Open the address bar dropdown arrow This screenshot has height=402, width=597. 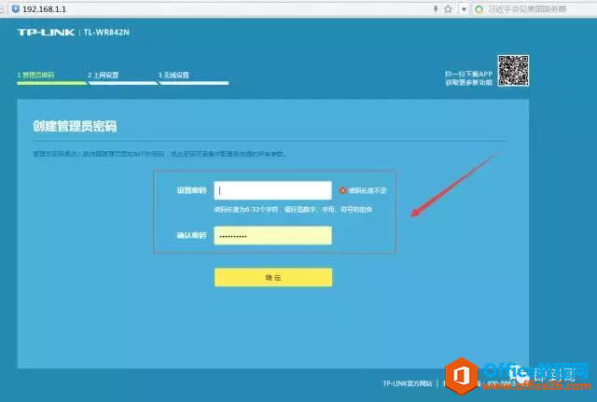(x=463, y=8)
